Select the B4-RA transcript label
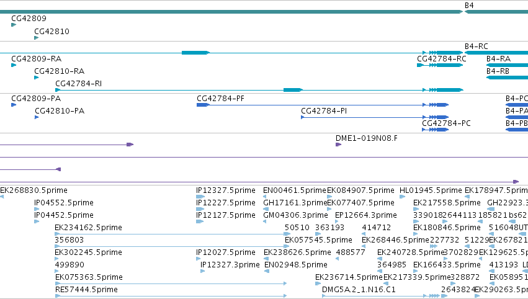Viewport: 528px width, 299px height. click(498, 59)
